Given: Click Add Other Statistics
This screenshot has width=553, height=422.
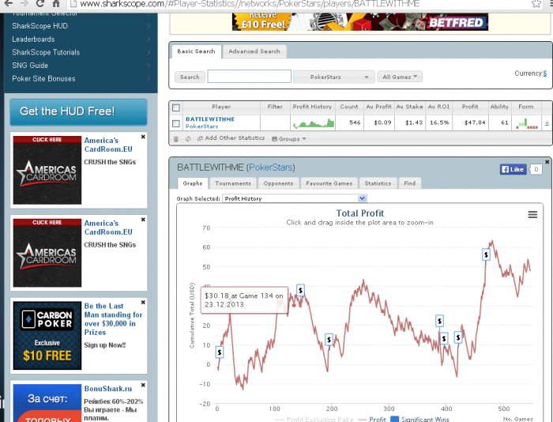Looking at the screenshot, I should (x=231, y=138).
